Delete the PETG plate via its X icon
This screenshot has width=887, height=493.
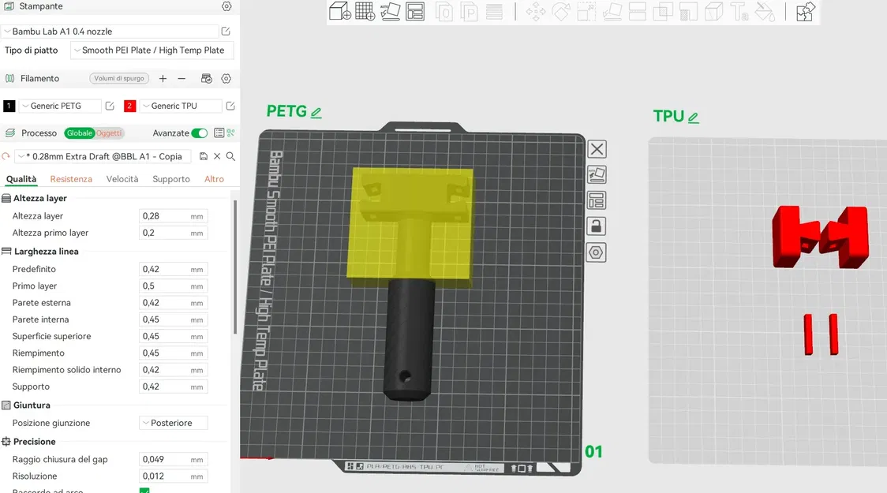(597, 149)
